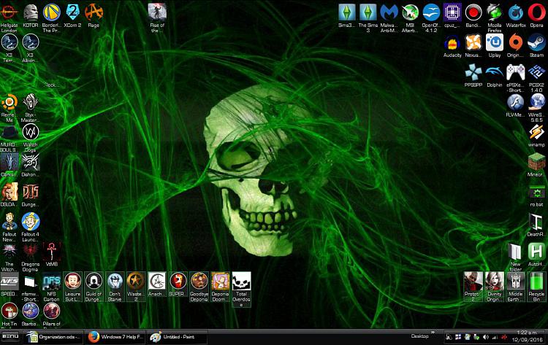Open the Prototype 2 icon

[473, 287]
